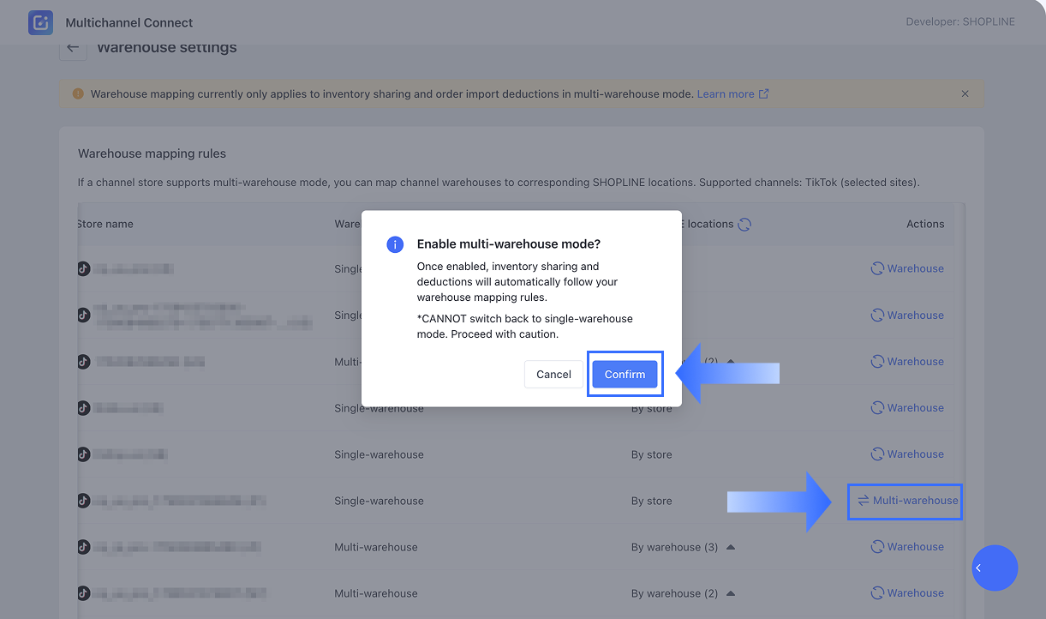Click the TikTok icon in the Multi-warehouse action row
1046x619 pixels.
(x=83, y=501)
